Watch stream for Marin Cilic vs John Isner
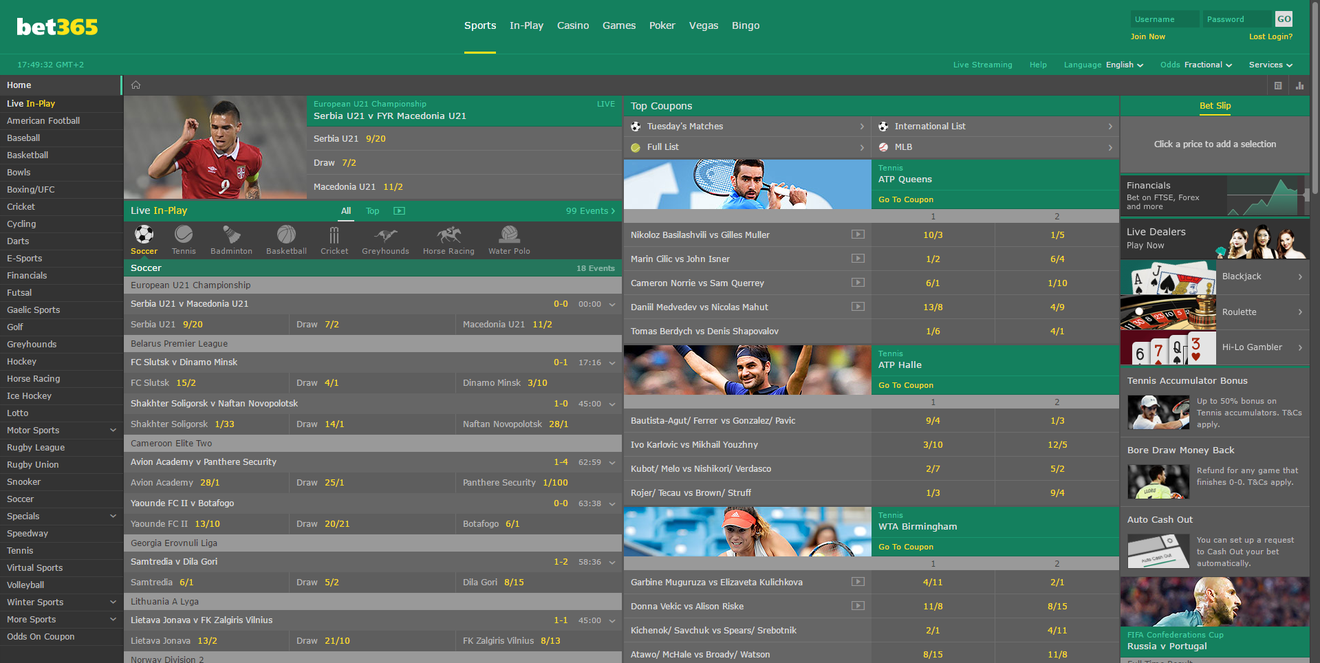 [x=858, y=259]
